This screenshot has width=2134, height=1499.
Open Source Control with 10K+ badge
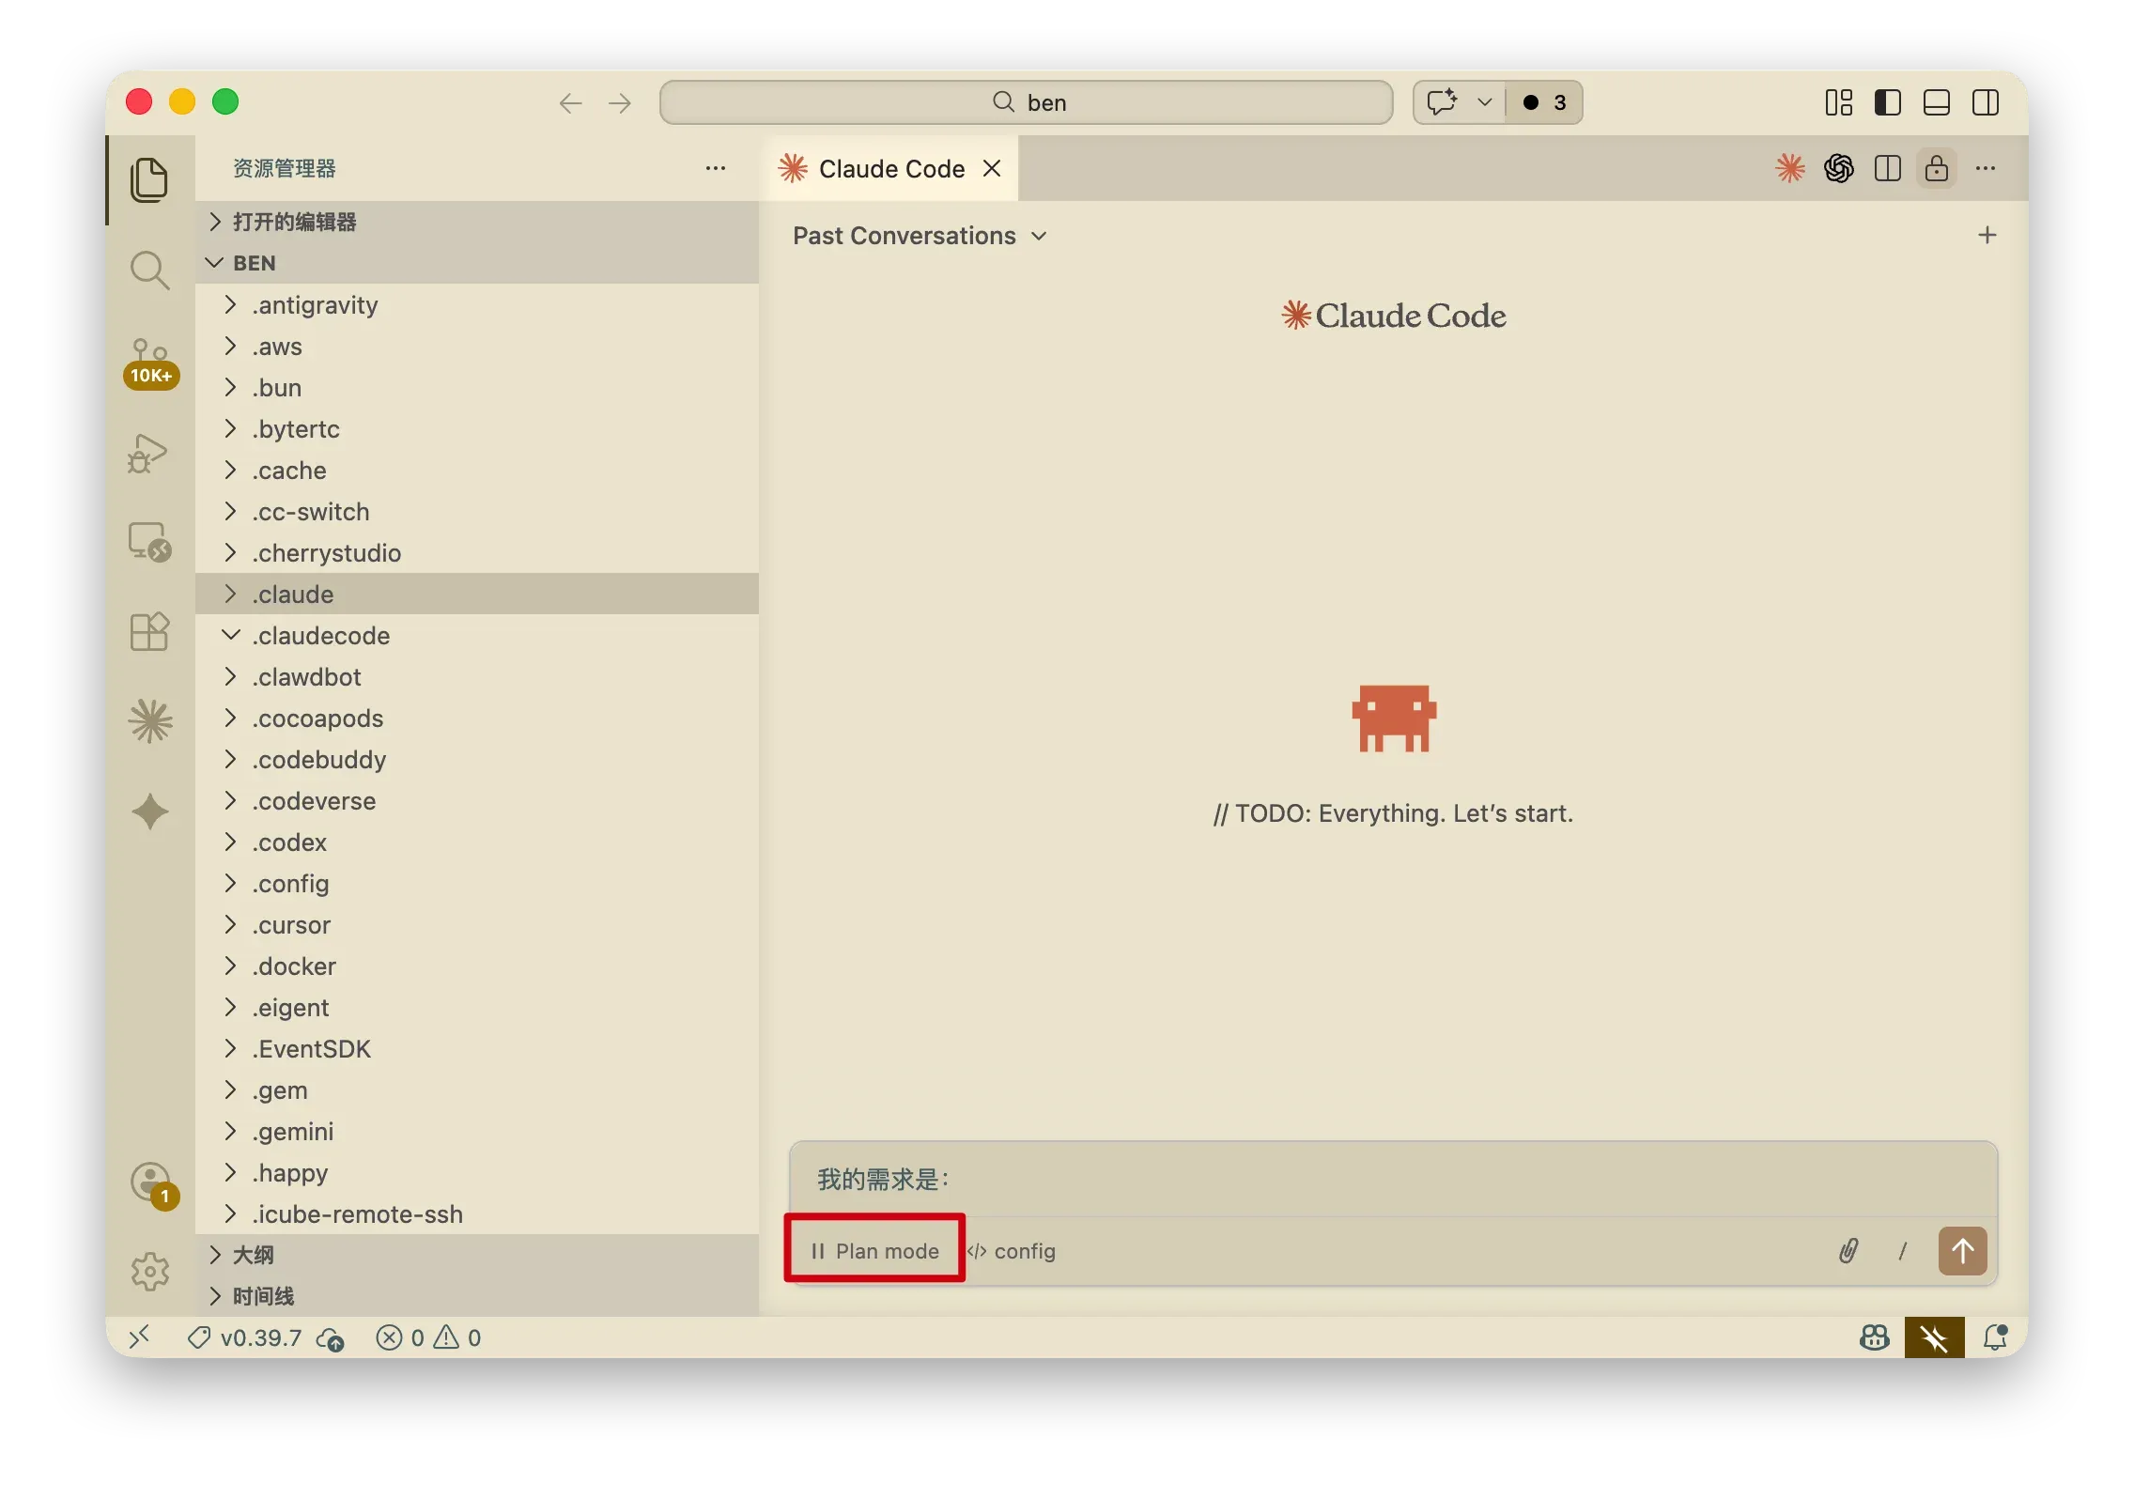pos(150,363)
